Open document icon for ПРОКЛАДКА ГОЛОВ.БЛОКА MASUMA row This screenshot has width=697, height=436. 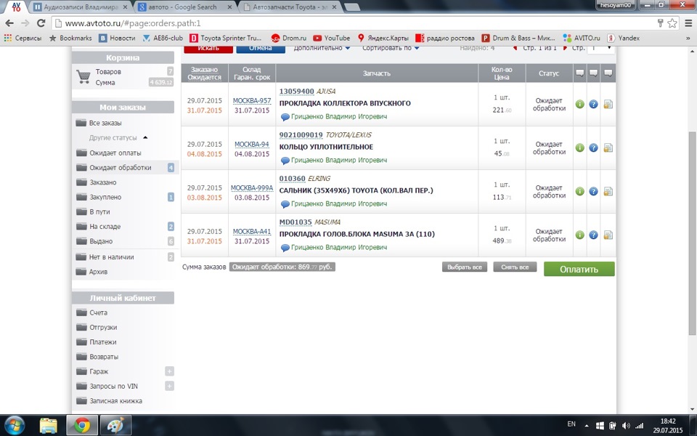(x=608, y=235)
